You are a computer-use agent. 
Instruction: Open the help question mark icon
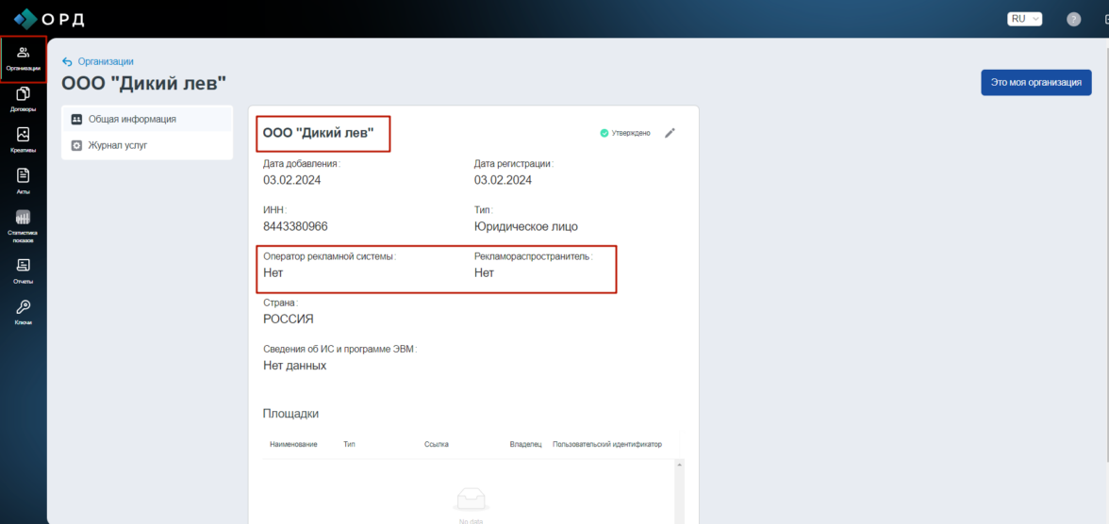(x=1073, y=19)
